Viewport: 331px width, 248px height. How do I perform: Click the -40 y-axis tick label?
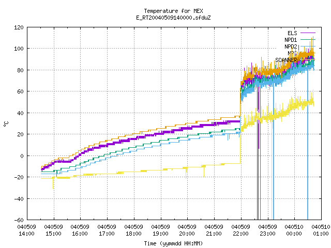tap(19, 199)
